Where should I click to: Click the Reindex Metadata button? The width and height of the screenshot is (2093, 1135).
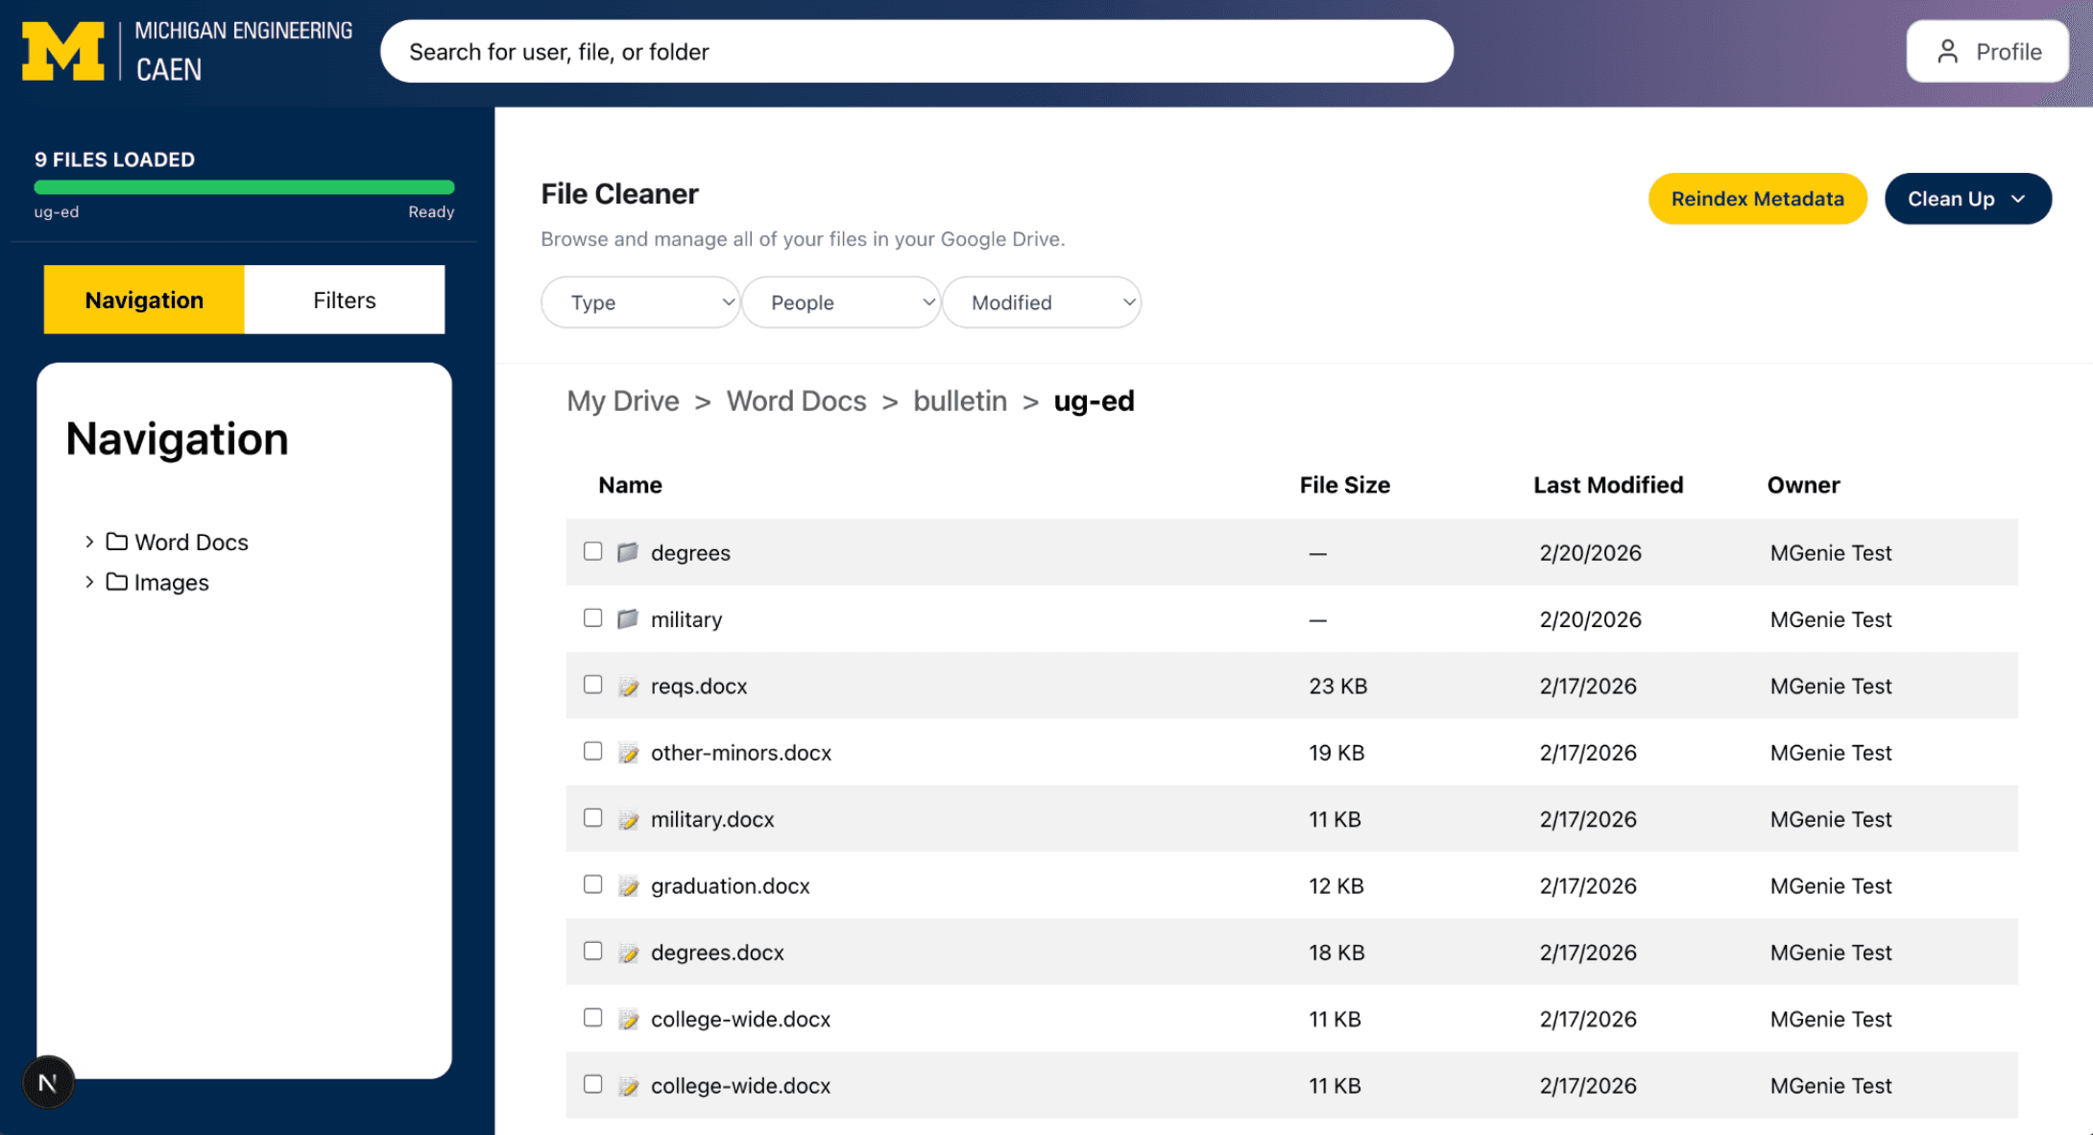coord(1757,199)
